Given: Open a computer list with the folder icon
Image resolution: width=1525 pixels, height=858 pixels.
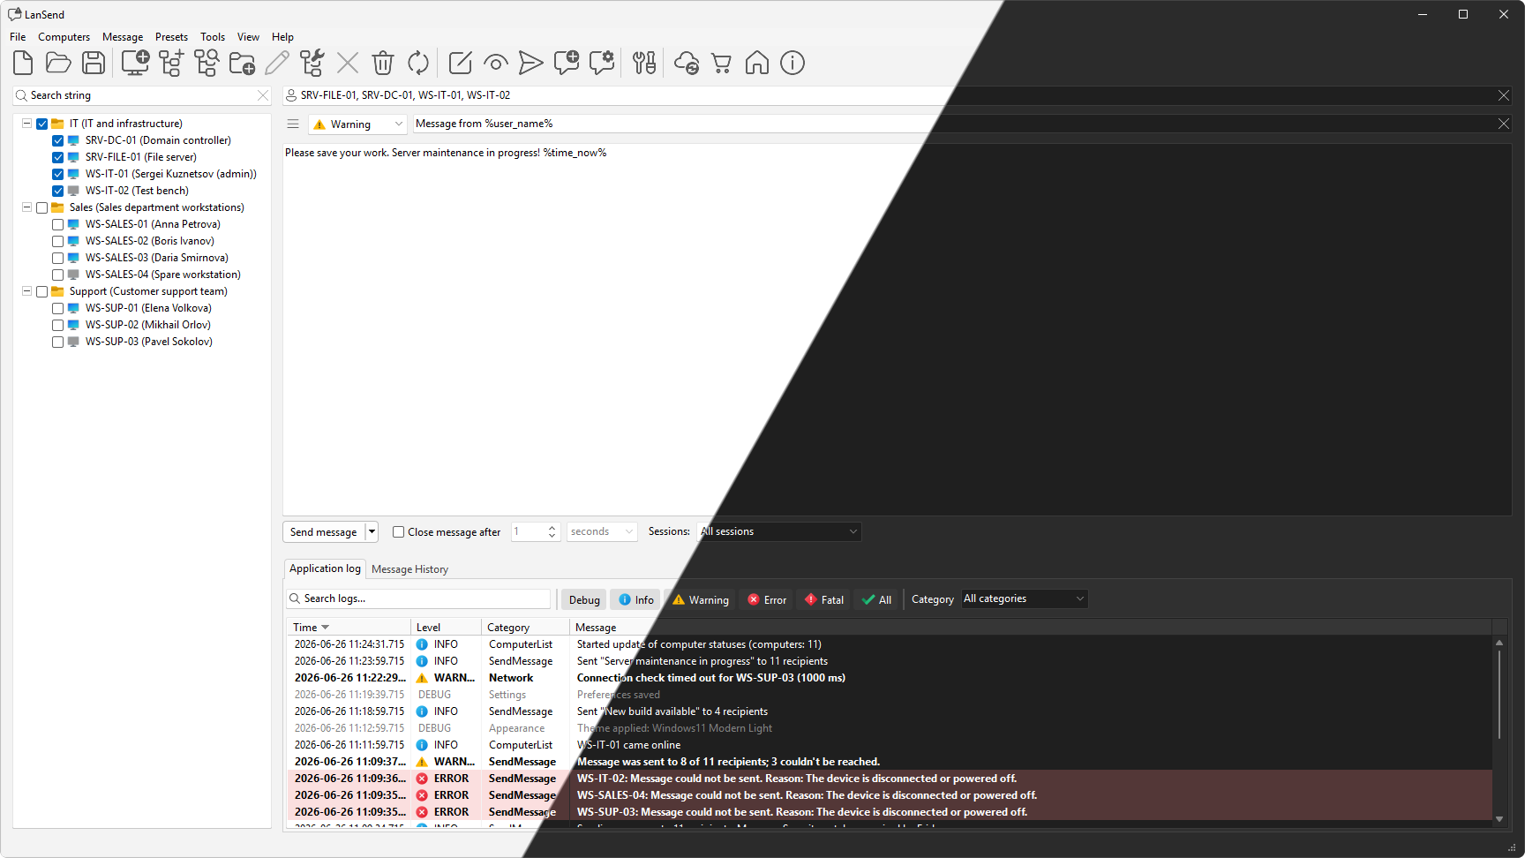Looking at the screenshot, I should 58,63.
